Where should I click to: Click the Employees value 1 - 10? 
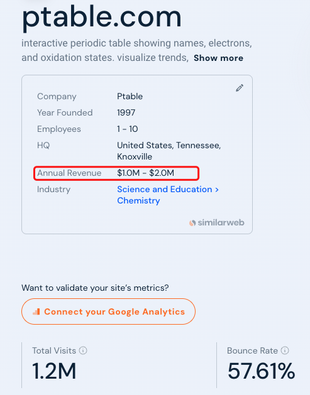[x=128, y=129]
